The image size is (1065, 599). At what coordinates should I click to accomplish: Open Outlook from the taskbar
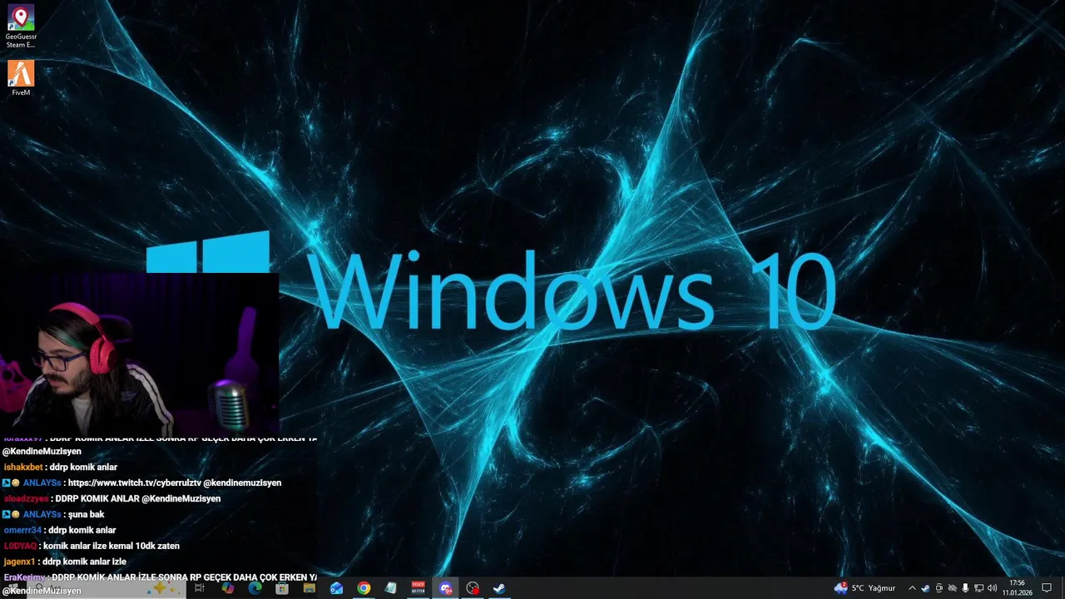(x=336, y=588)
